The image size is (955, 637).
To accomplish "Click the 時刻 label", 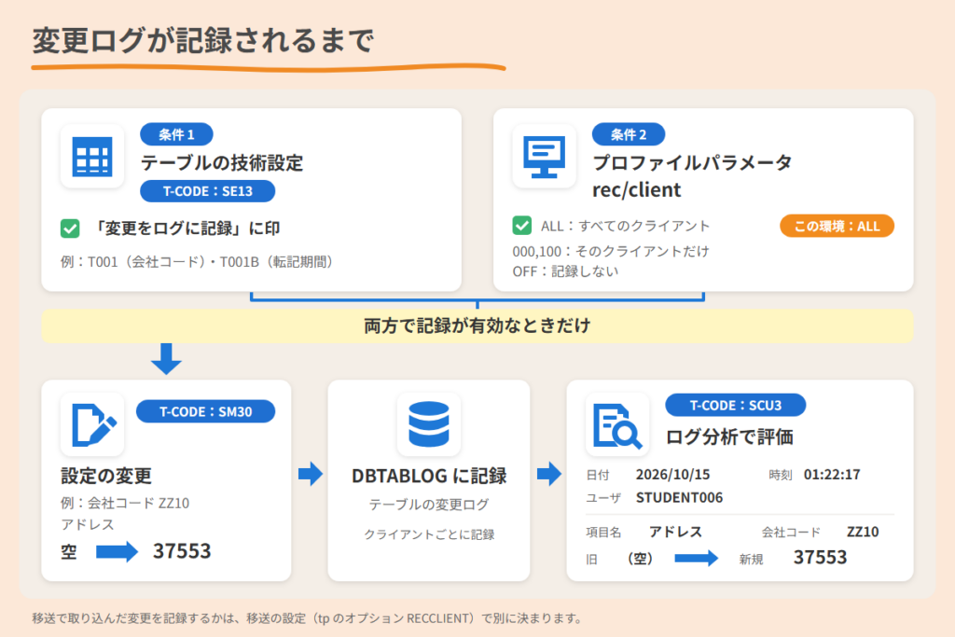I will [781, 475].
